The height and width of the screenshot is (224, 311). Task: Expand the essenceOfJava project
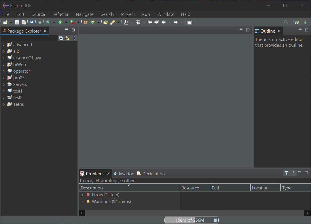(4, 58)
